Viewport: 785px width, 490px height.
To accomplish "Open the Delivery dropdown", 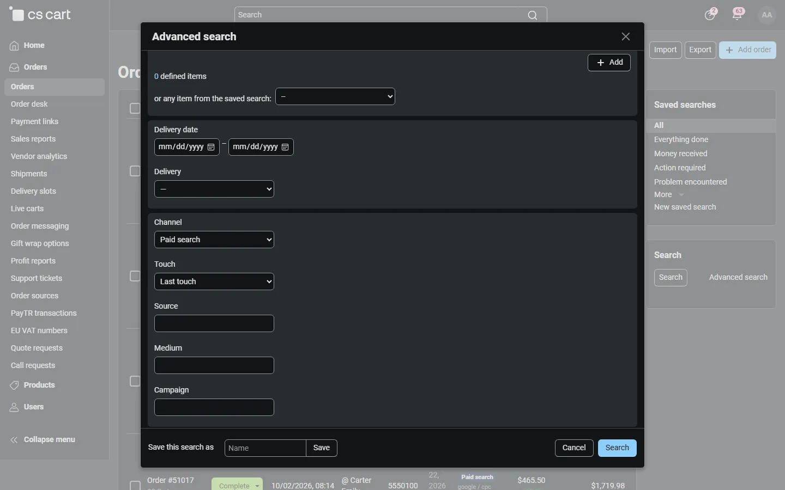I will click(x=214, y=189).
